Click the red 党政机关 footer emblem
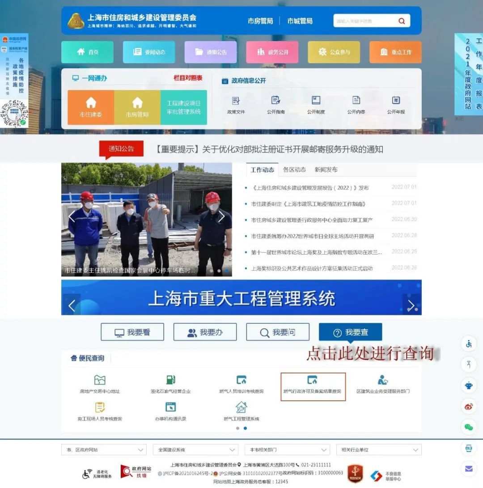The width and height of the screenshot is (483, 488). coord(355,473)
